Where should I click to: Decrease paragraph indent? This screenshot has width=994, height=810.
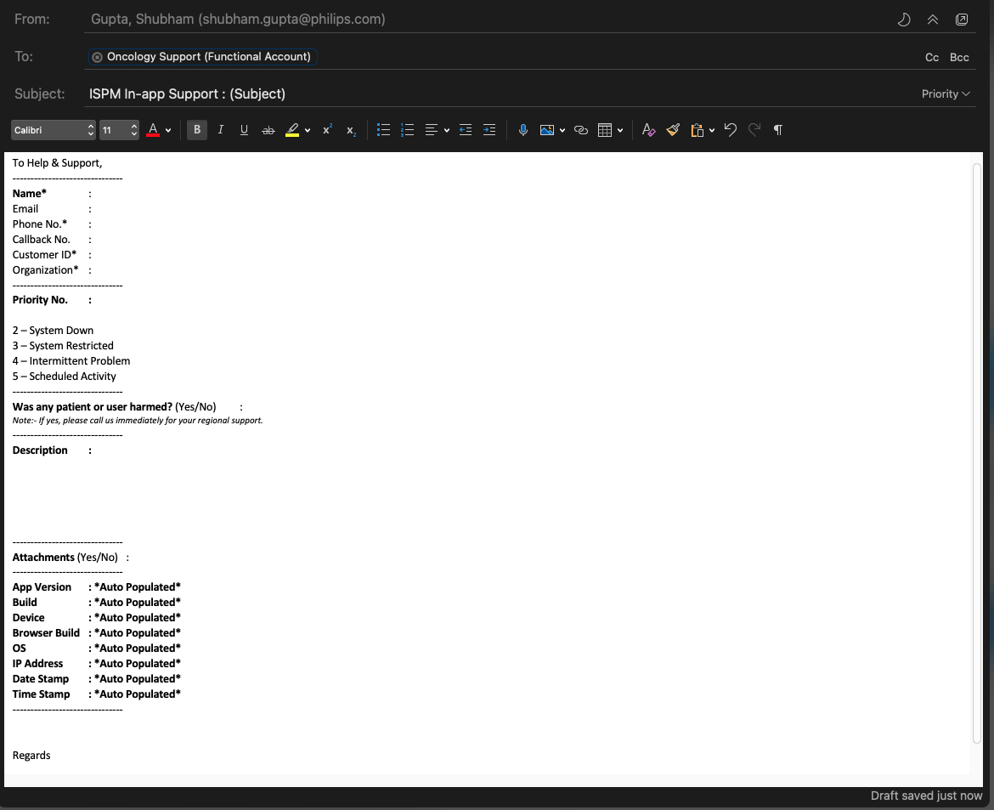(x=466, y=130)
